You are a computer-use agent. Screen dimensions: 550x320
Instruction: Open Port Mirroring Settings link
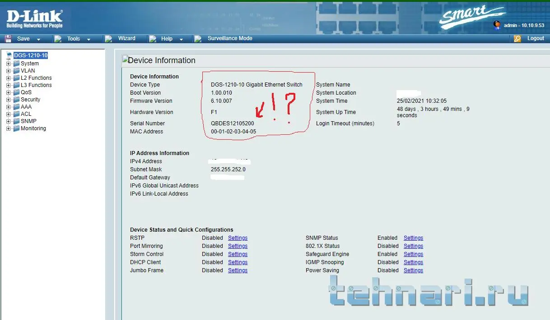coord(238,246)
